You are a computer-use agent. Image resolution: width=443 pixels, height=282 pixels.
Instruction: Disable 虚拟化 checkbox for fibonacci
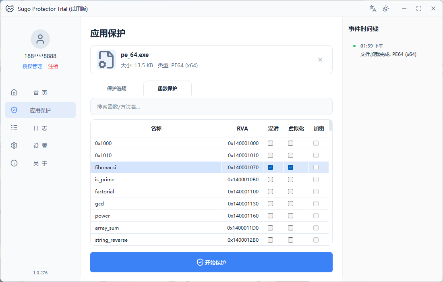pyautogui.click(x=291, y=168)
